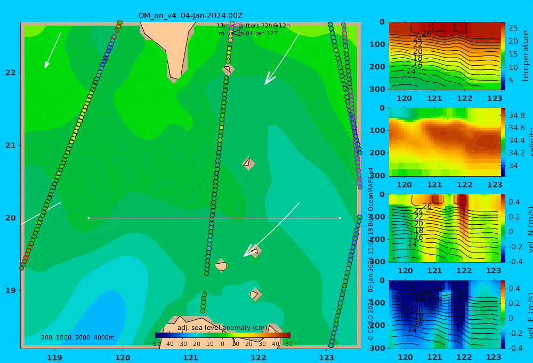Click the salinity color scale bar

coord(503,142)
